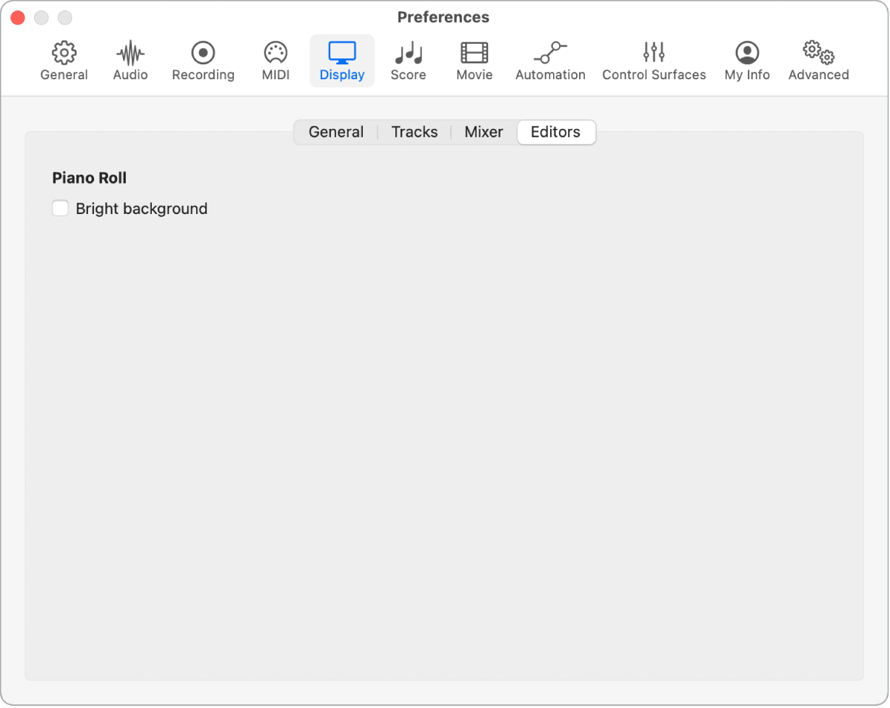Enable Bright background checkbox
The image size is (890, 708).
point(61,209)
